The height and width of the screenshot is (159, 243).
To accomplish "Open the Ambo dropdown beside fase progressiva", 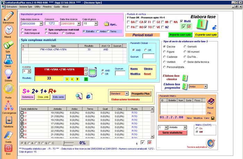I will pos(206,87).
